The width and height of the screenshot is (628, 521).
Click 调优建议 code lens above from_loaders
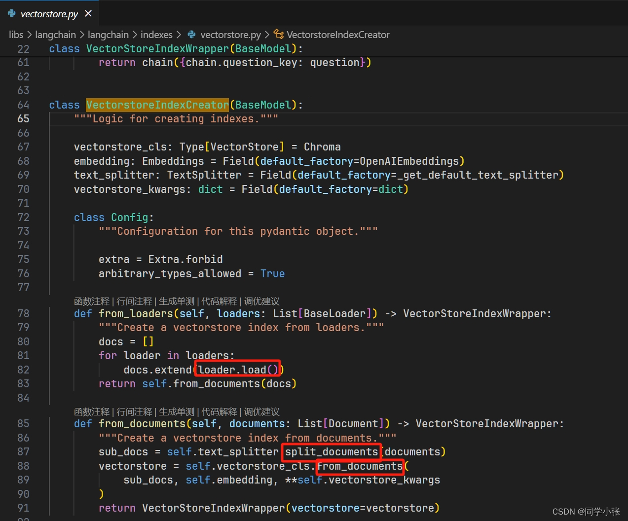point(261,301)
